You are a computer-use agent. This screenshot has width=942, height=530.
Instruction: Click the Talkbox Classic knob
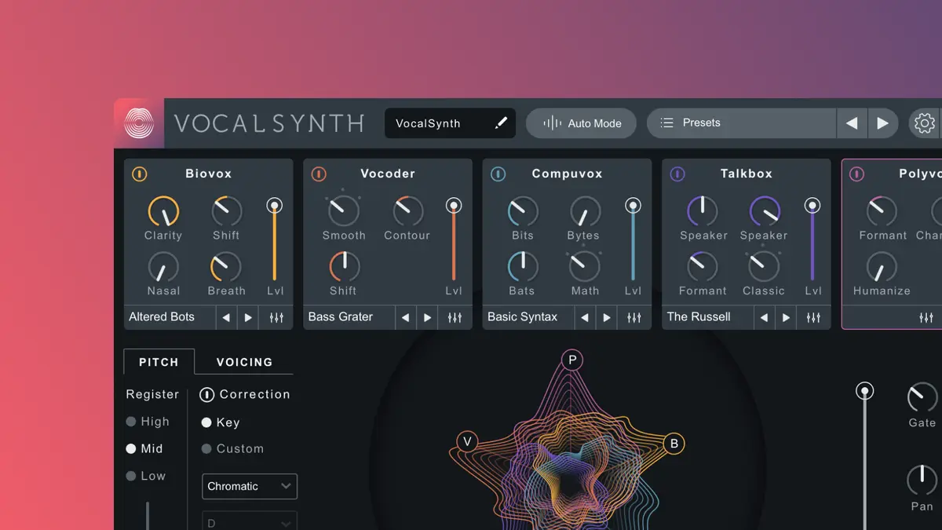[764, 268]
